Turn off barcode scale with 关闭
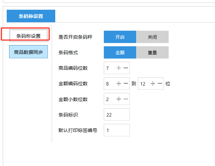Image resolution: width=215 pixels, height=166 pixels. pos(152,37)
